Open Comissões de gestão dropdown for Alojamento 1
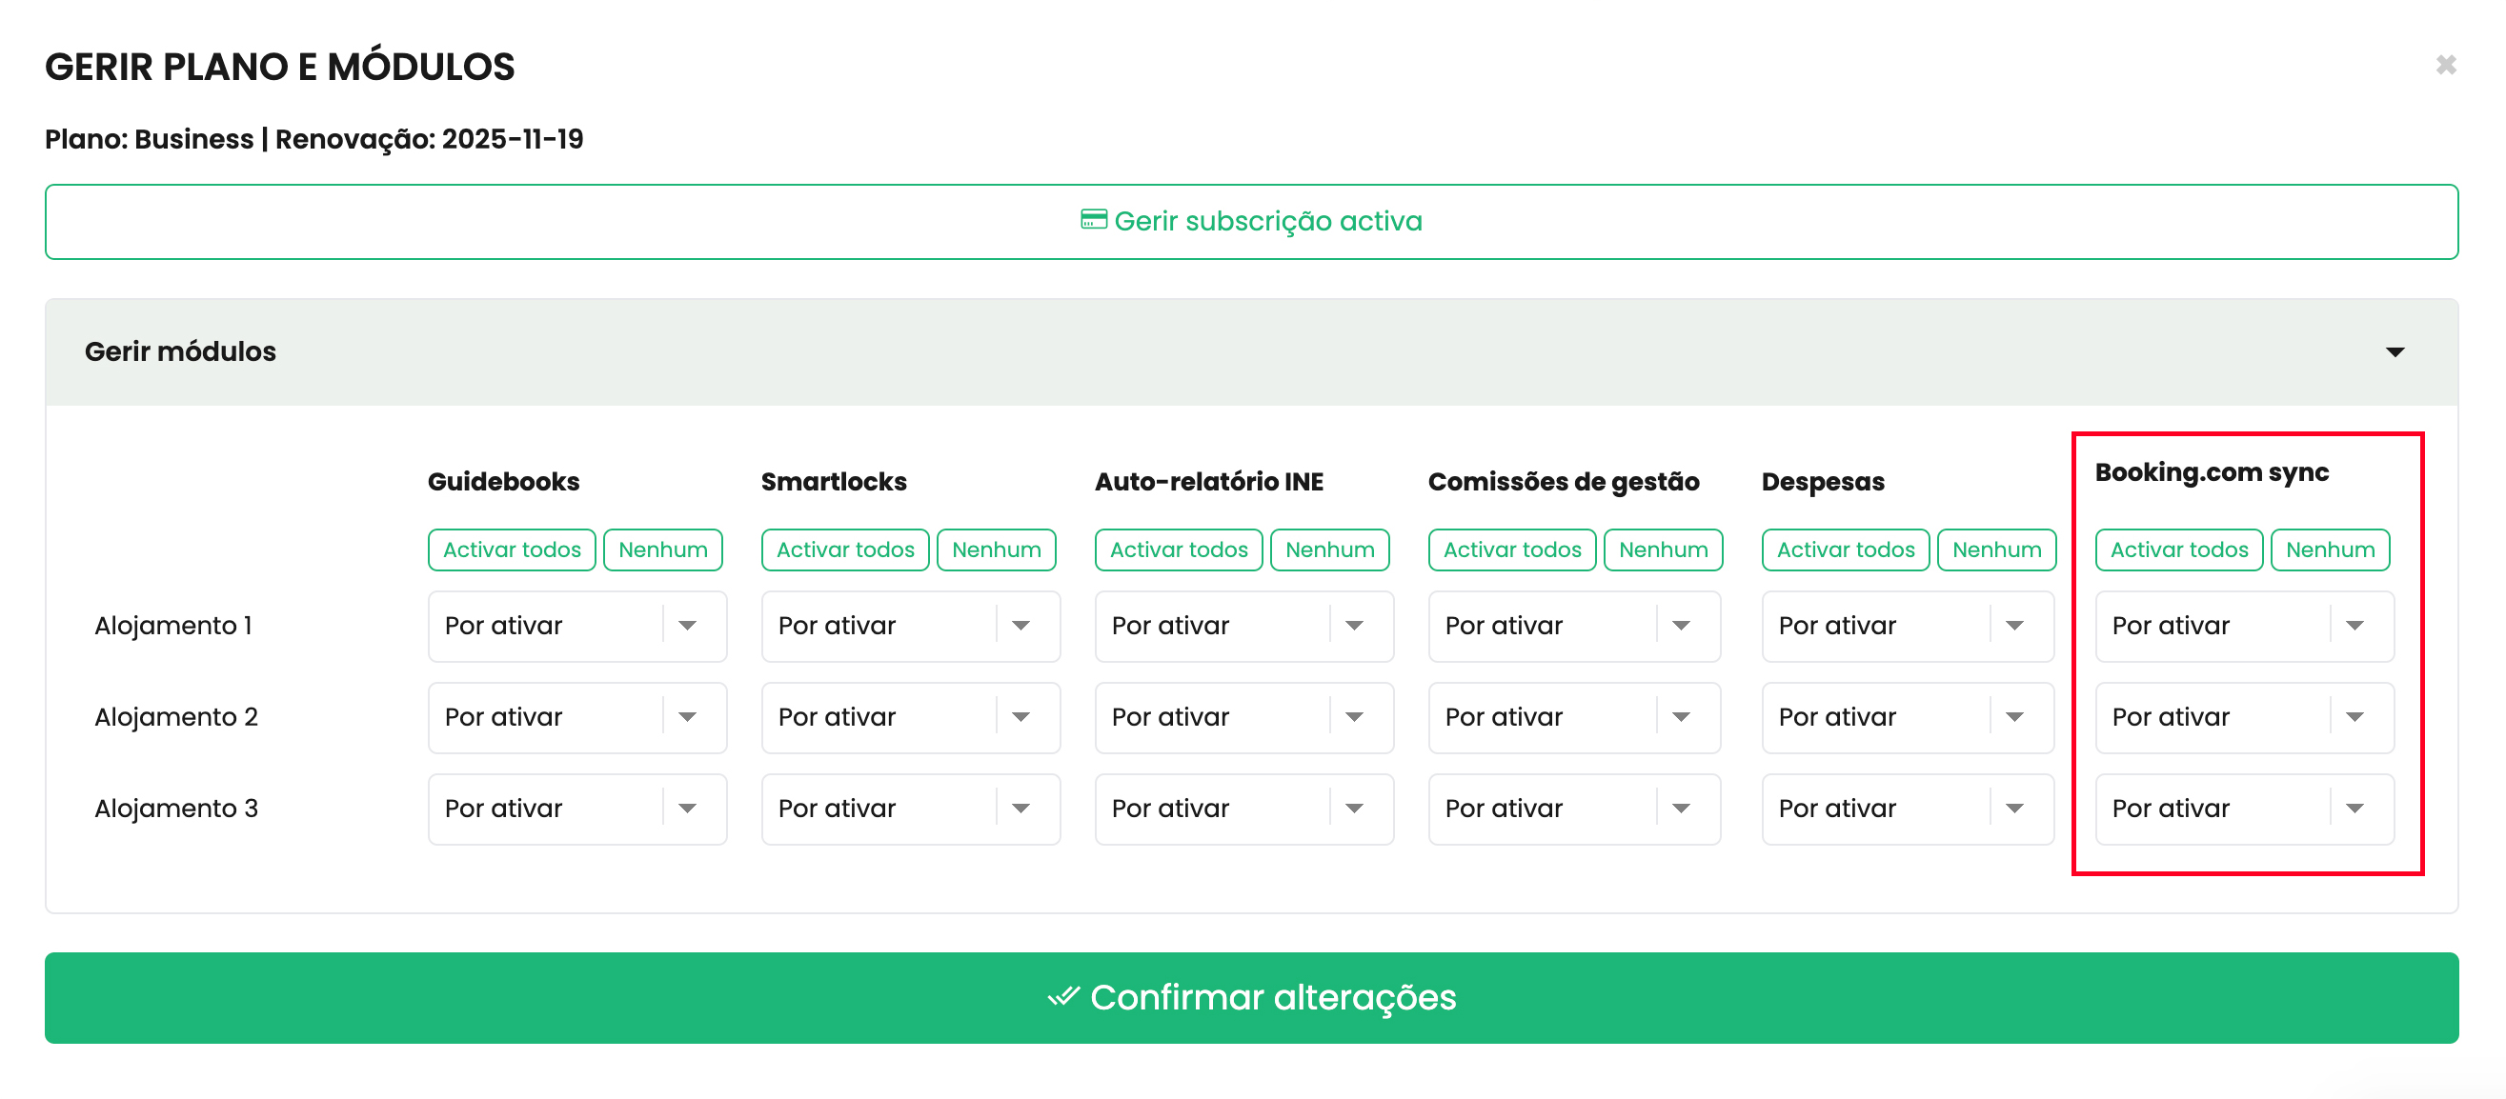 [1575, 627]
